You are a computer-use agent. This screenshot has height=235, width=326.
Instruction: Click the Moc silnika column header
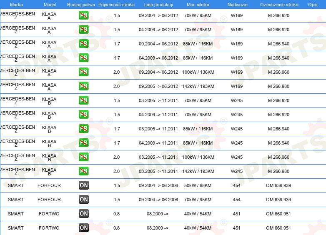[x=198, y=4]
